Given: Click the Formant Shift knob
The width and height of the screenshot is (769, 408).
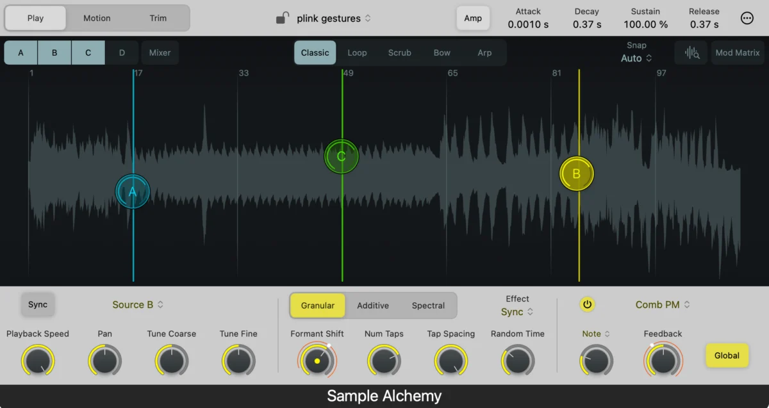Looking at the screenshot, I should [317, 361].
